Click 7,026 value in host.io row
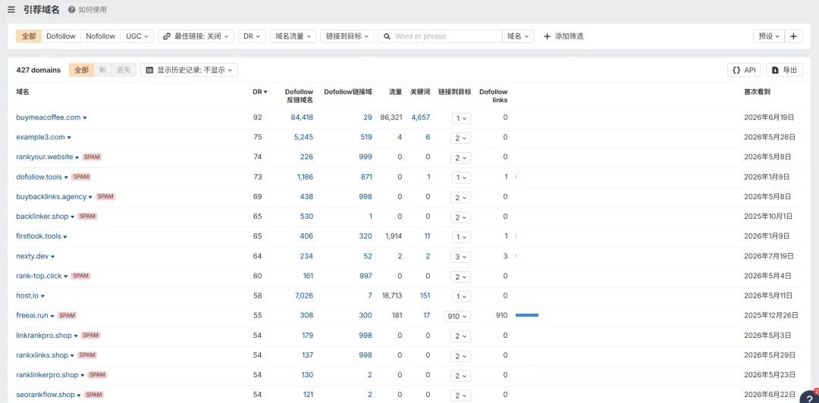 tap(304, 295)
